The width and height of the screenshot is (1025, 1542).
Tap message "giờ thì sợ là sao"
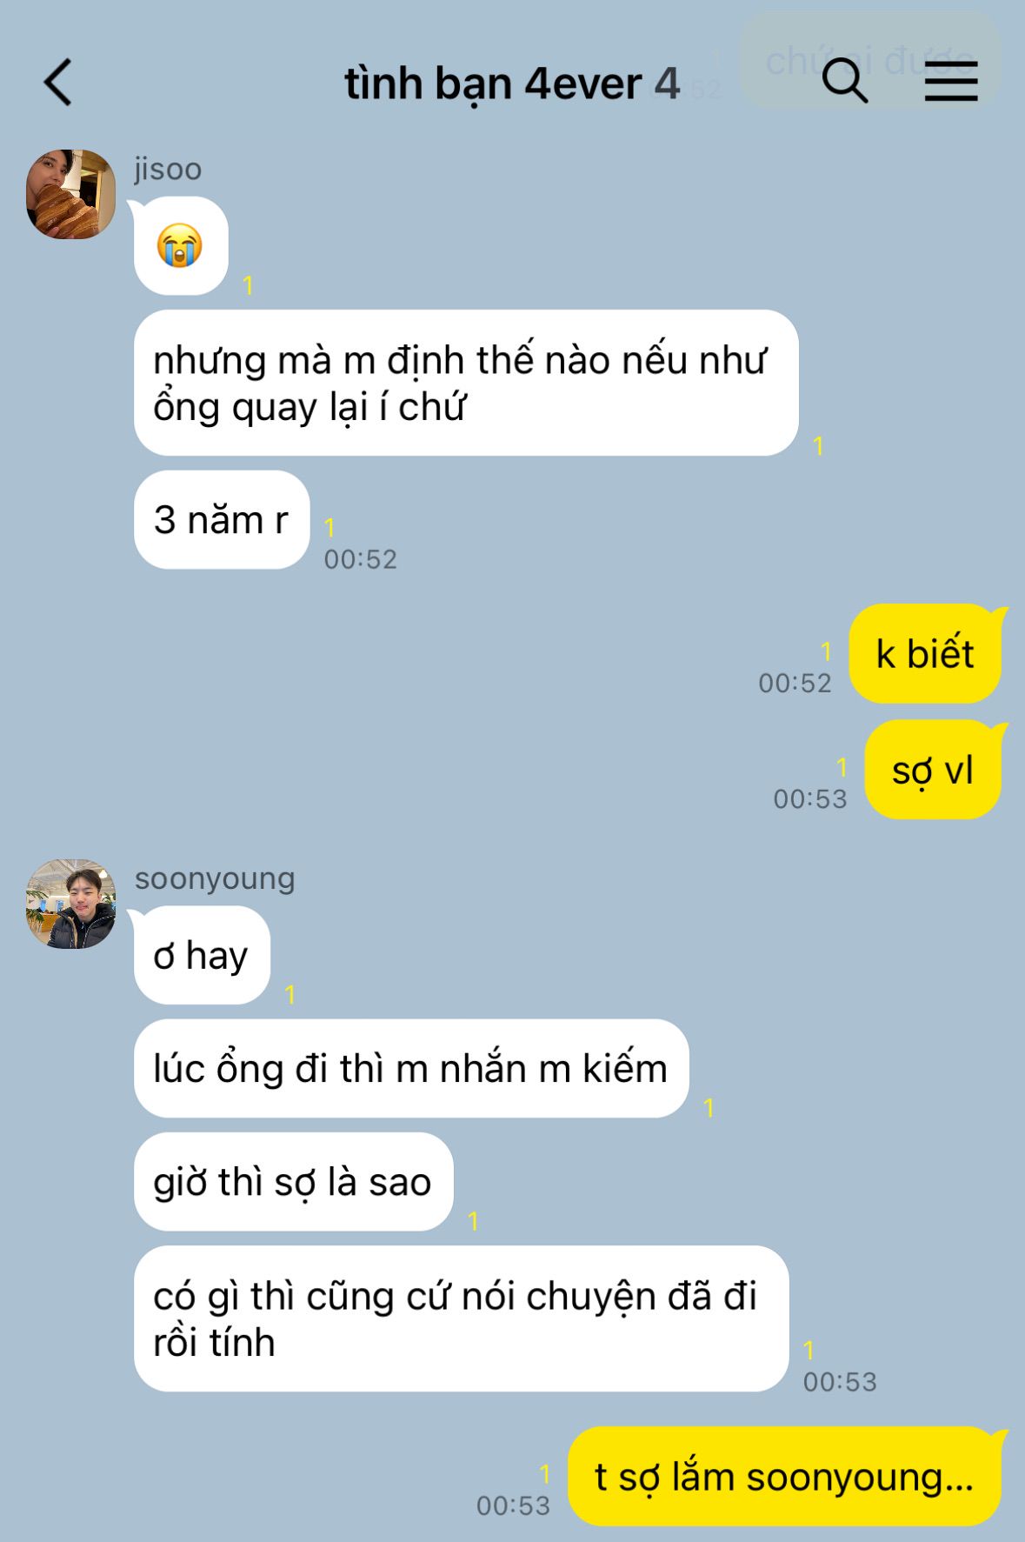point(294,1182)
